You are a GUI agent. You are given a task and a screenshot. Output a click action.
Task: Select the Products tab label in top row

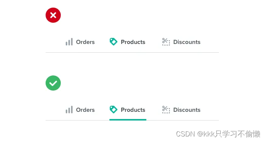(x=133, y=42)
